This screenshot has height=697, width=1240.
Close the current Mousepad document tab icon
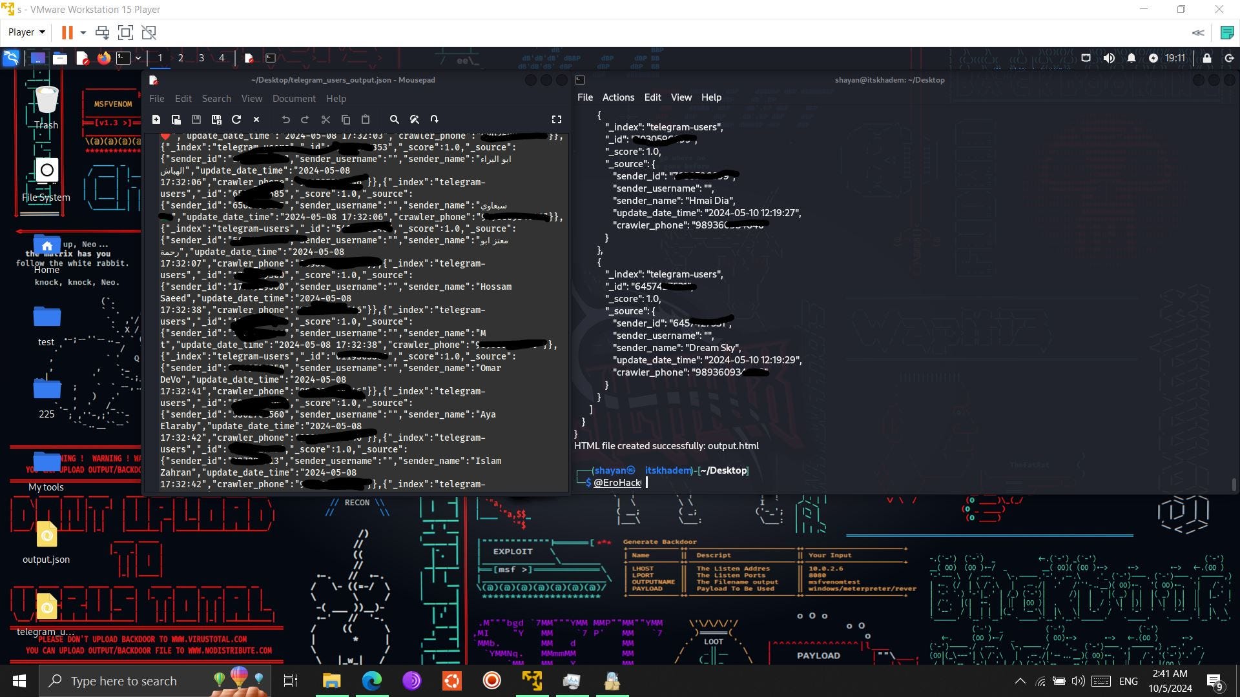256,119
